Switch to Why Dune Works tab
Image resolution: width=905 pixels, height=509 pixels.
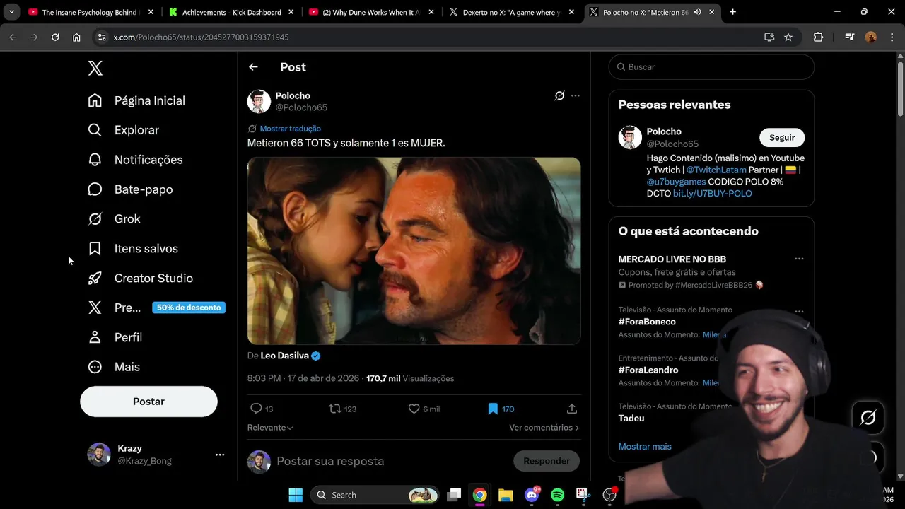(371, 12)
